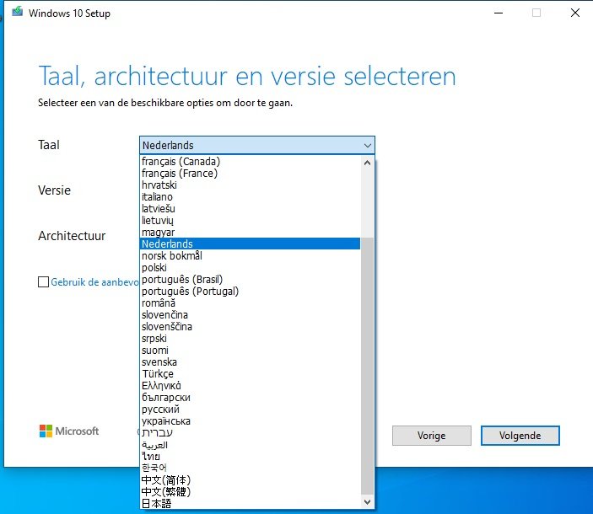Select slovenščina language option
Image resolution: width=593 pixels, height=514 pixels.
coord(250,326)
